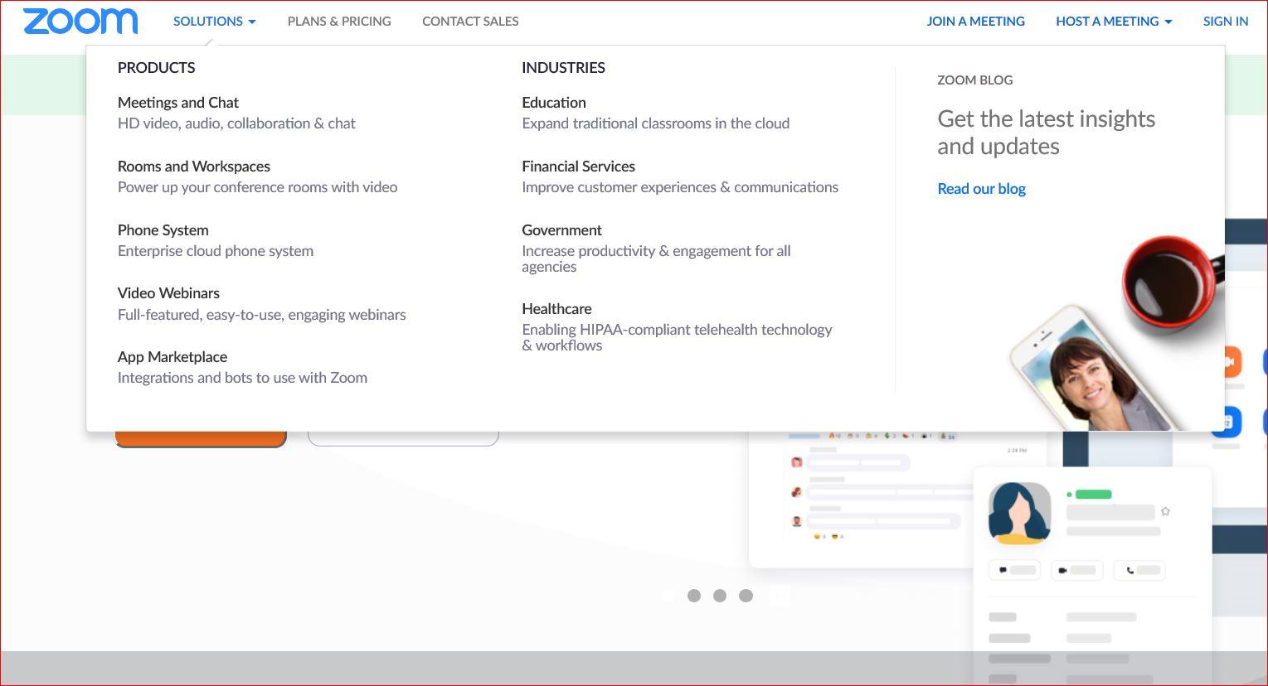Click the star favorite icon on contact card
Viewport: 1268px width, 686px height.
(x=1166, y=511)
